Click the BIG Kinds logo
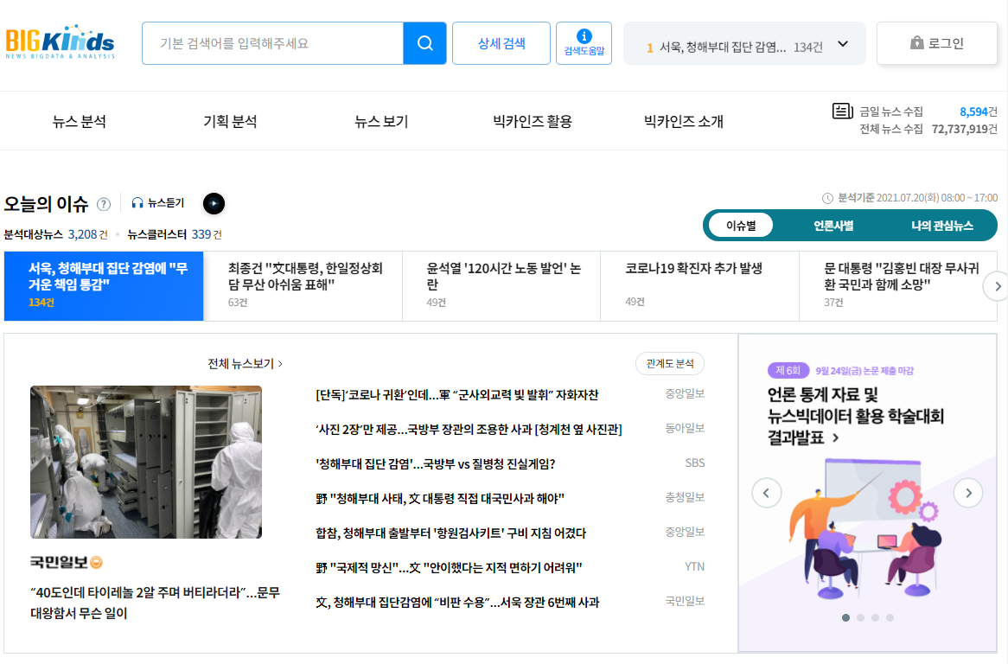This screenshot has height=664, width=1008. [x=60, y=42]
